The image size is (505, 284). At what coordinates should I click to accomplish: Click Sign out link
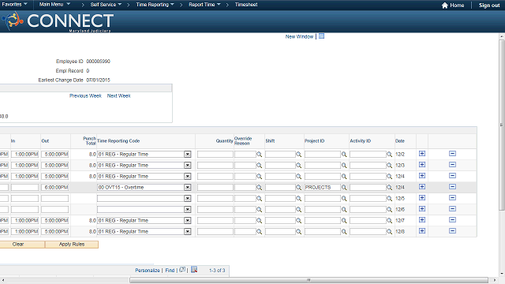(x=489, y=6)
